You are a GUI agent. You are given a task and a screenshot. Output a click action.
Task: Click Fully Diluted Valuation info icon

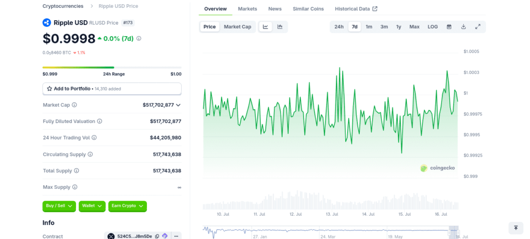tap(100, 121)
